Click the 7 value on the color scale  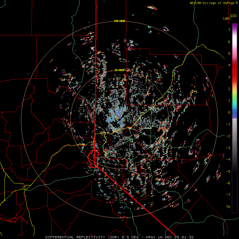(229, 30)
